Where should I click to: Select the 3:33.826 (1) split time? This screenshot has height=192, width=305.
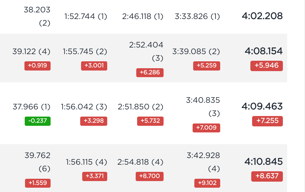click(197, 16)
